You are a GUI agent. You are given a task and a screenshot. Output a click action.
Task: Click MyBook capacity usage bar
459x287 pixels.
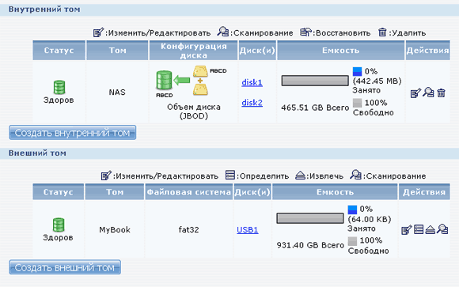(310, 218)
